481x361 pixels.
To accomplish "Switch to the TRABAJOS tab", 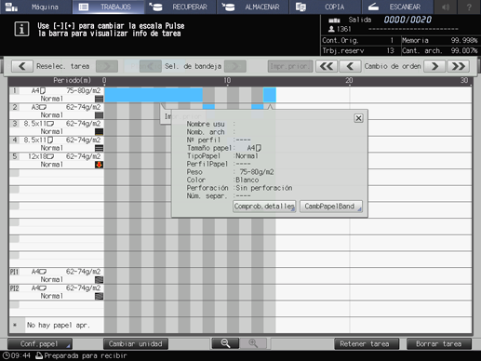I will (x=108, y=7).
